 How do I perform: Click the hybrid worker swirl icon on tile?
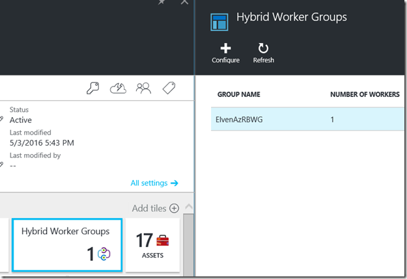pyautogui.click(x=104, y=255)
